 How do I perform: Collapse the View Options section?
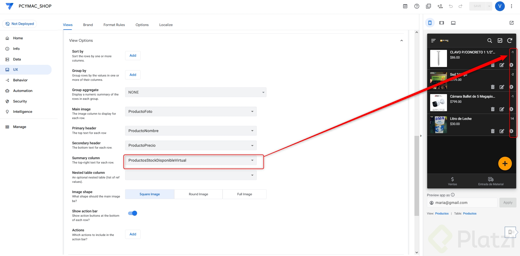[402, 41]
